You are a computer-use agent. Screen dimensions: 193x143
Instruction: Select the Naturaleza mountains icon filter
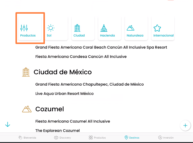click(x=131, y=28)
